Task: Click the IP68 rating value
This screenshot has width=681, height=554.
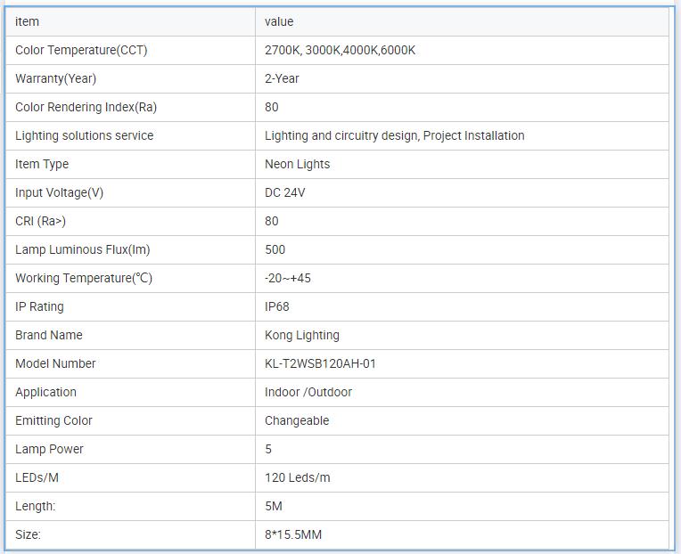Action: (x=276, y=306)
